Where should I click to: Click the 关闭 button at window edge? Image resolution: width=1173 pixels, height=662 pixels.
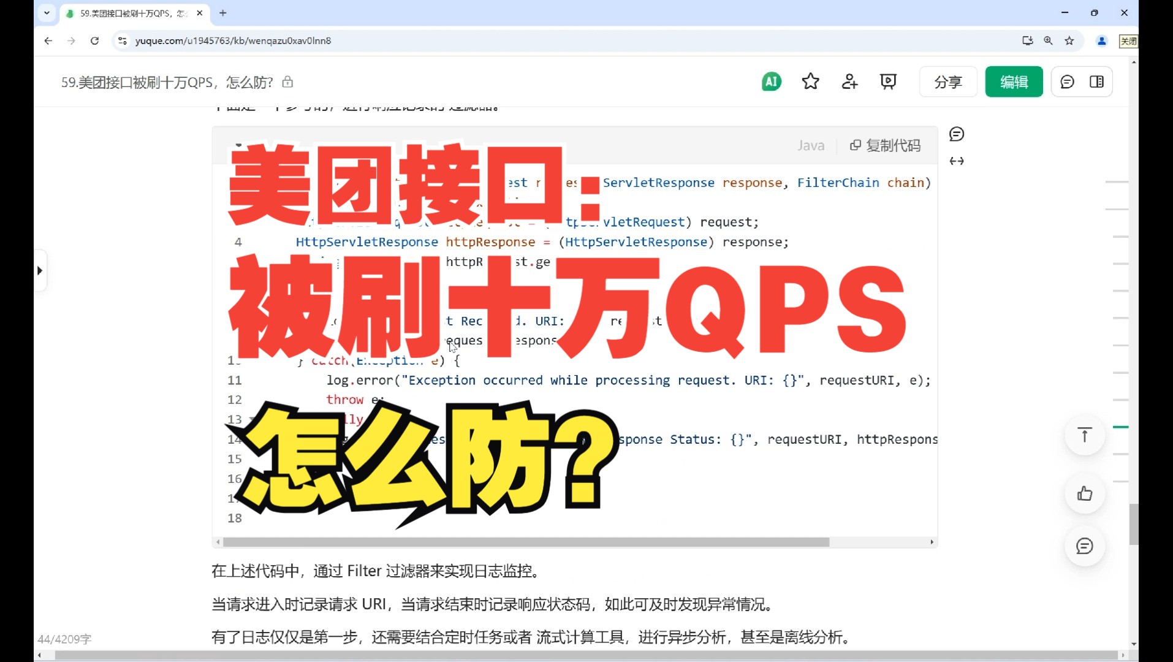[1128, 41]
